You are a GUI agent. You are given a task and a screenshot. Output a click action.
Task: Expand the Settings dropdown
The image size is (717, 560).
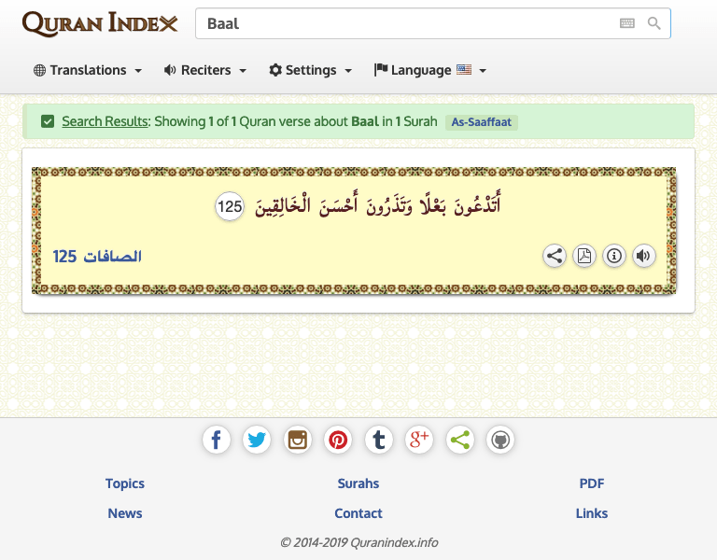pyautogui.click(x=311, y=70)
